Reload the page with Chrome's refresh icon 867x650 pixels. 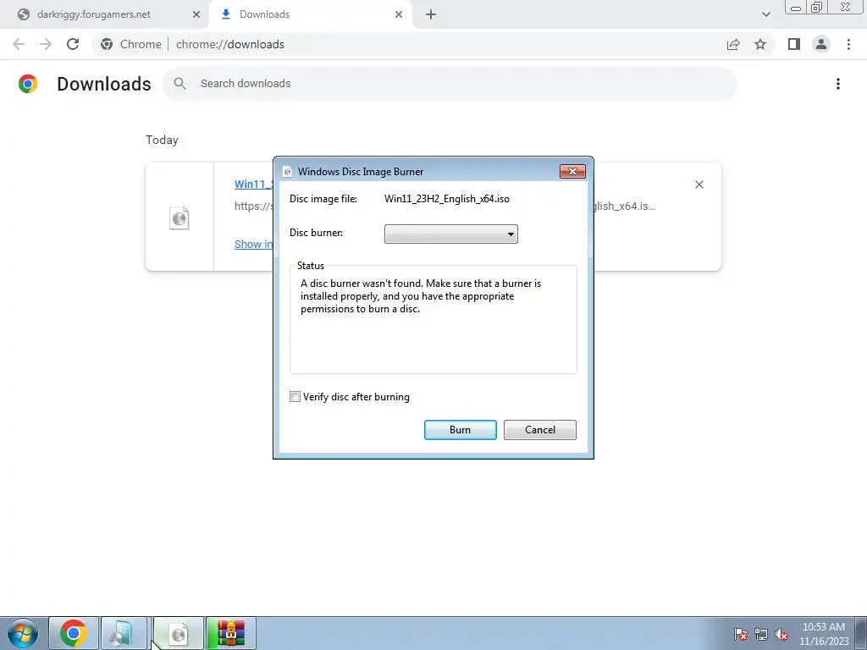coord(73,44)
